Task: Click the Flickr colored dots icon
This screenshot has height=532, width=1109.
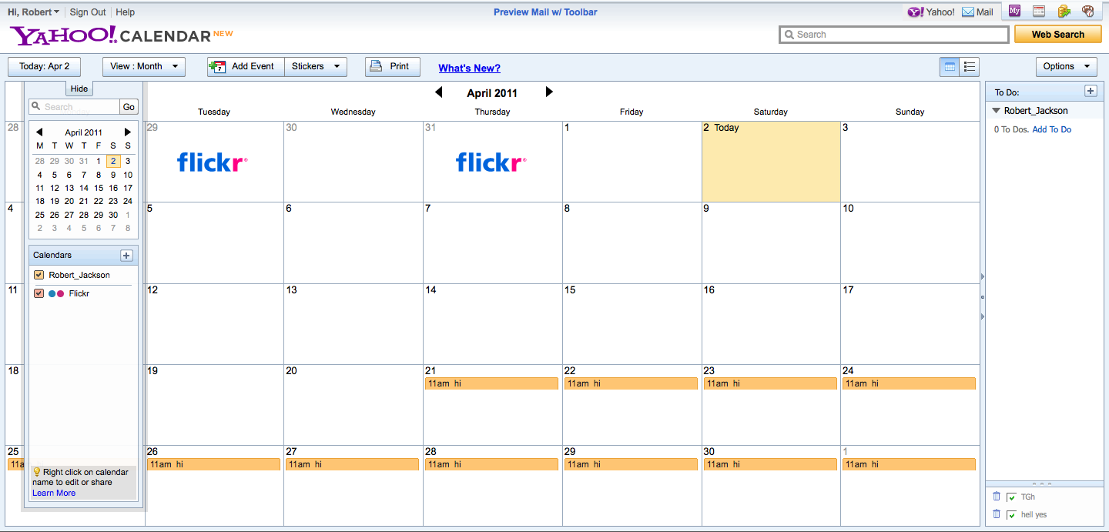Action: pyautogui.click(x=56, y=294)
